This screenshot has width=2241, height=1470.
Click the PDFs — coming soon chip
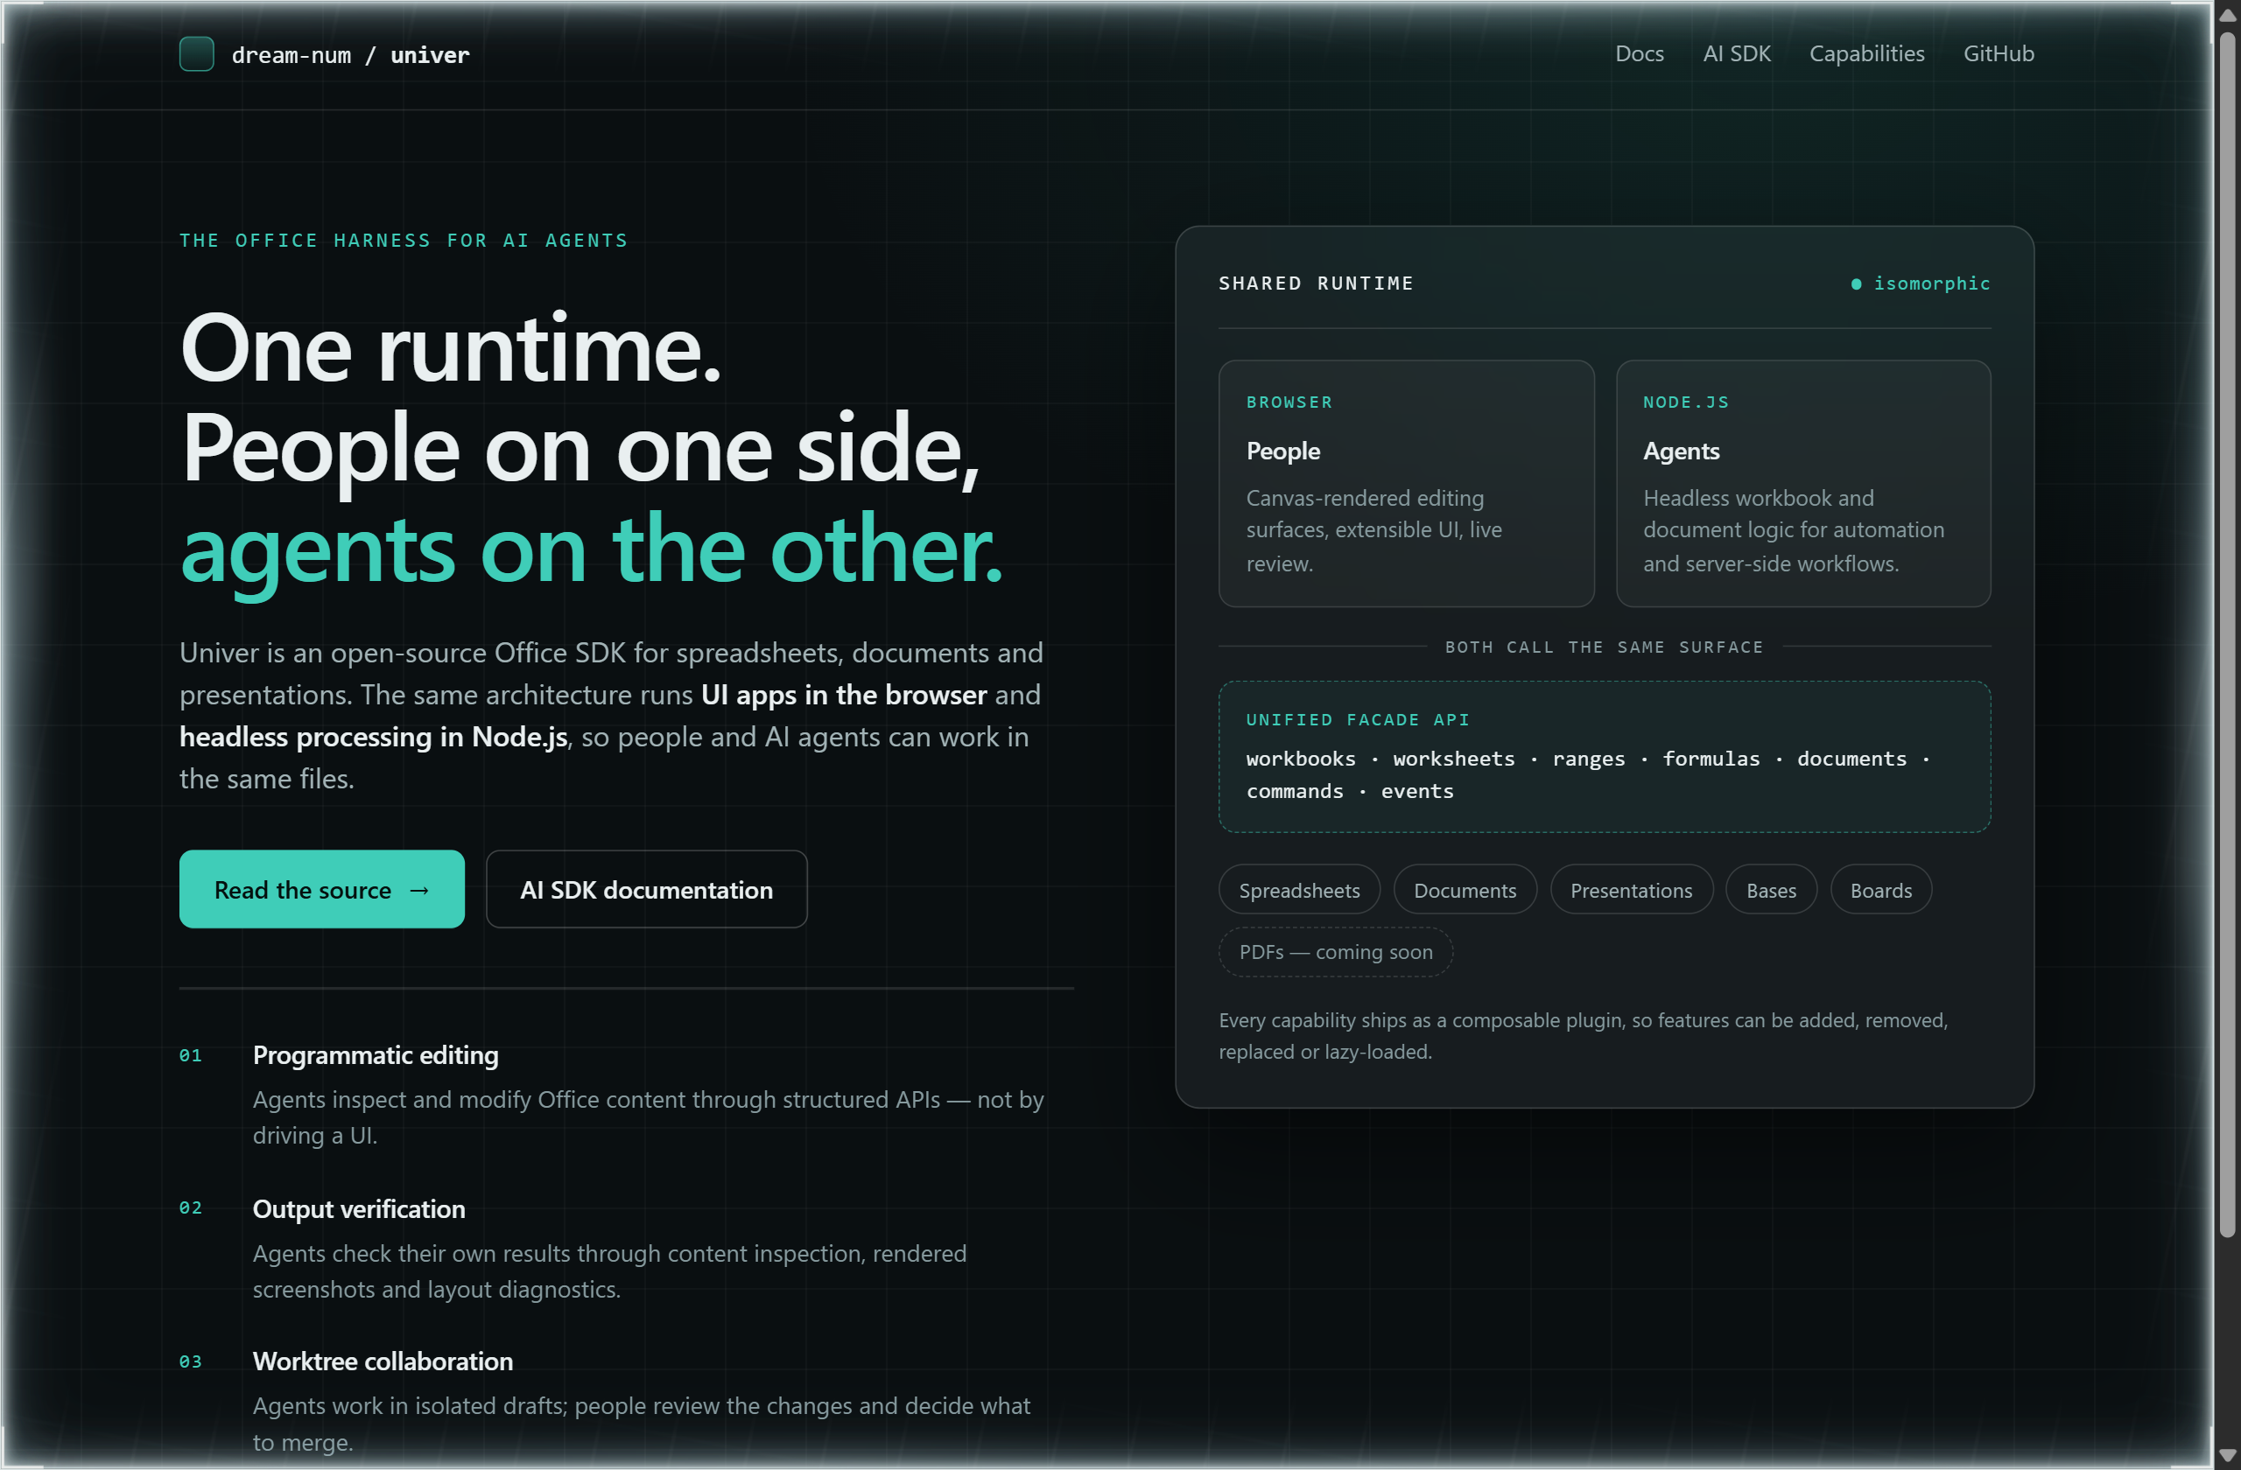(1335, 951)
